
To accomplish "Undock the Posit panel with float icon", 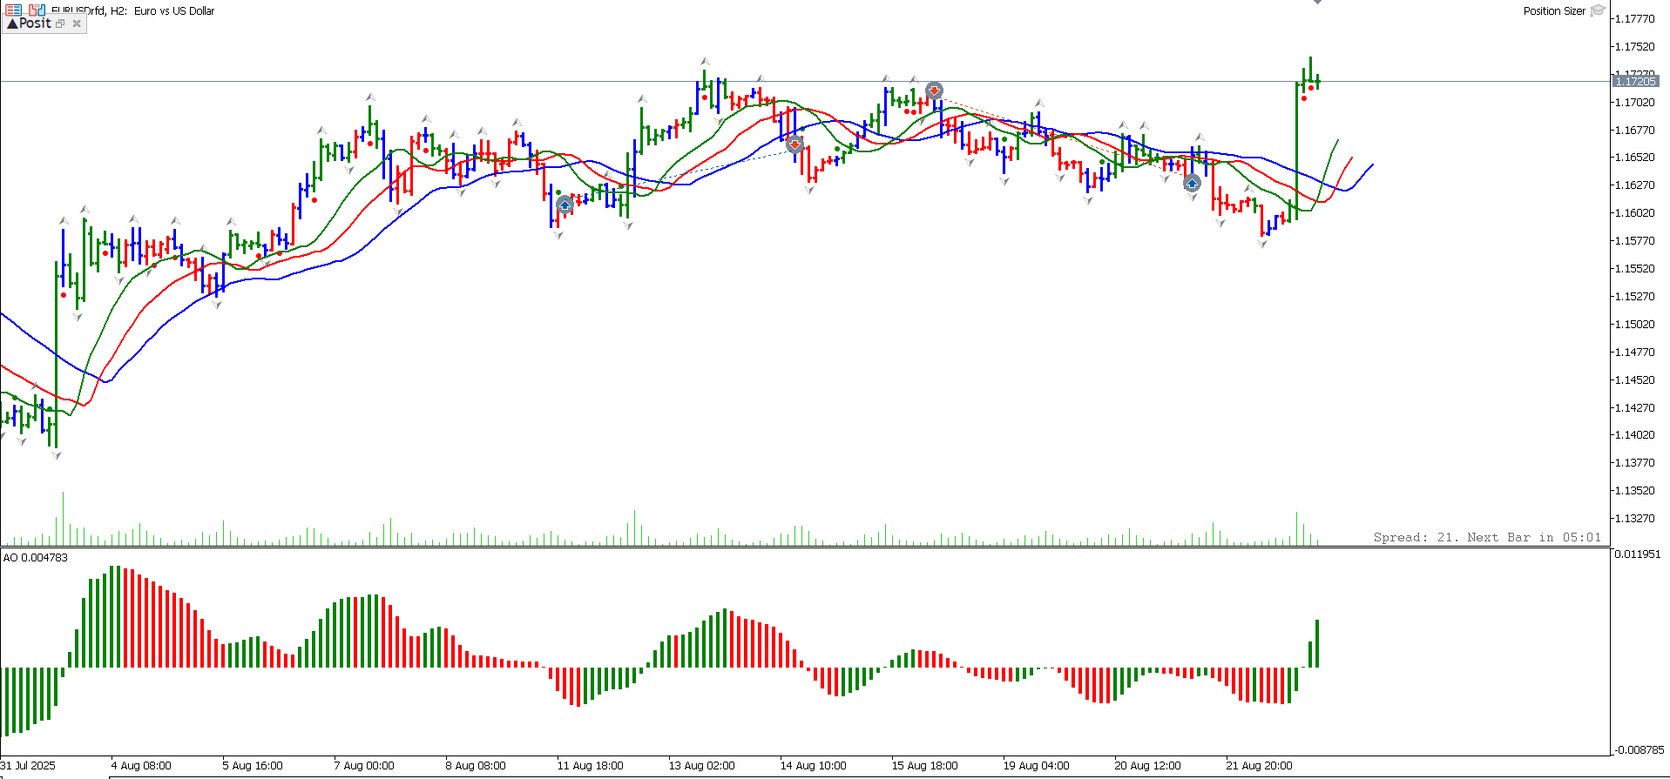I will 60,24.
